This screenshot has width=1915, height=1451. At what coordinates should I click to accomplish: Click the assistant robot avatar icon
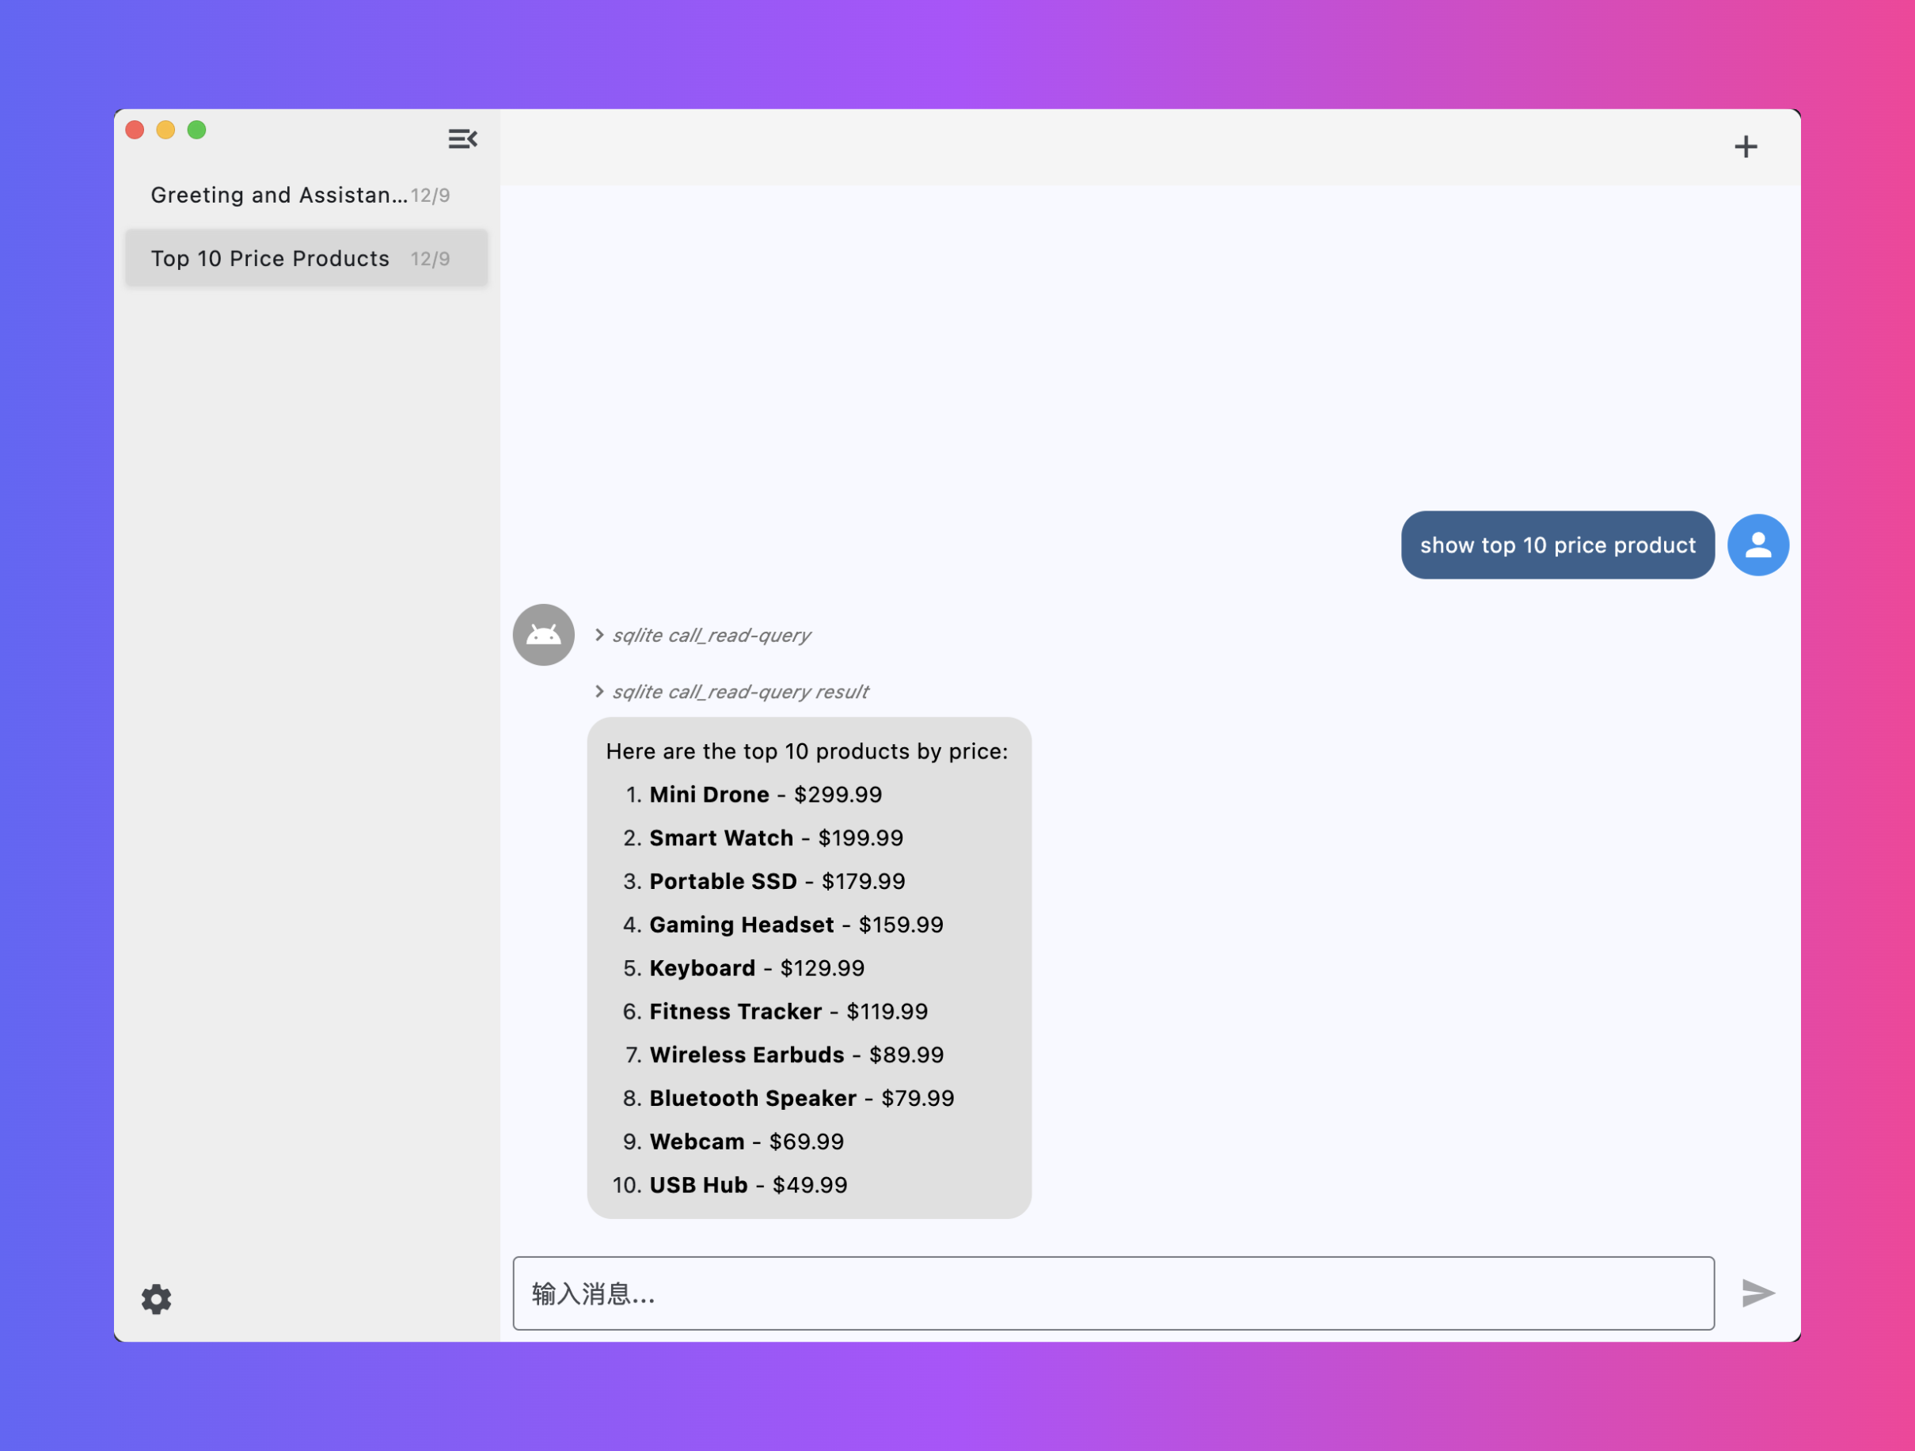544,635
